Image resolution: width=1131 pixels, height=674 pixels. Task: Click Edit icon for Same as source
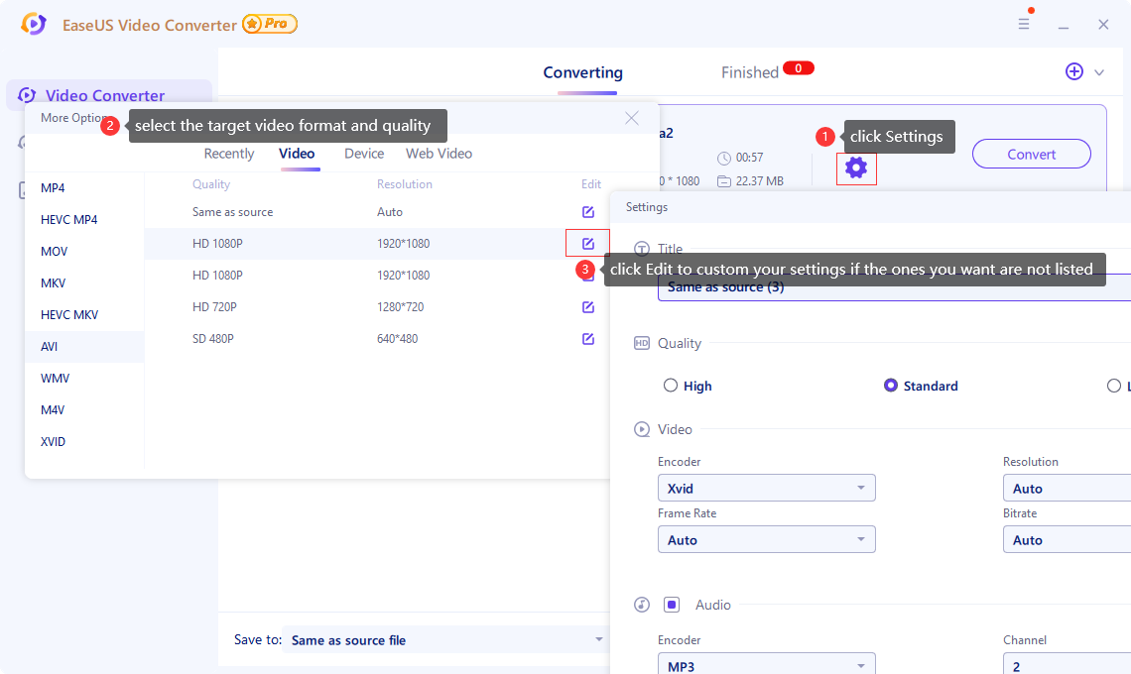click(x=588, y=212)
